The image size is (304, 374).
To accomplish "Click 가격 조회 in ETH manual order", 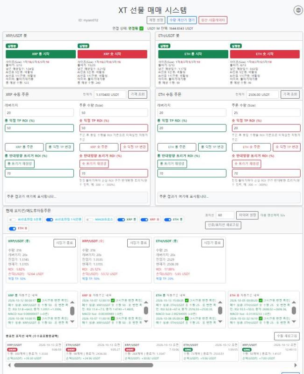I will coord(290,94).
